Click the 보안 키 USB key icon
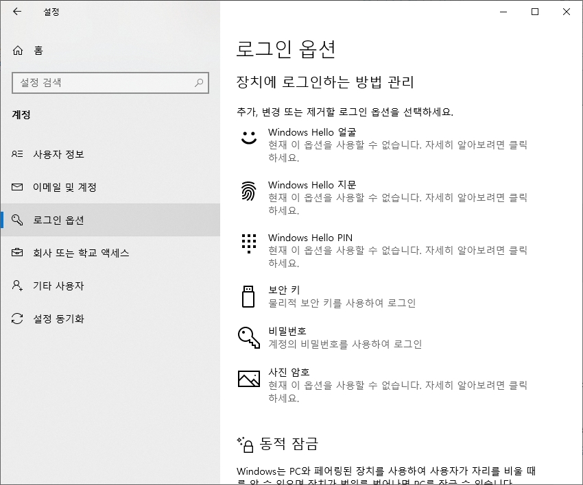The width and height of the screenshot is (583, 485). pos(248,297)
